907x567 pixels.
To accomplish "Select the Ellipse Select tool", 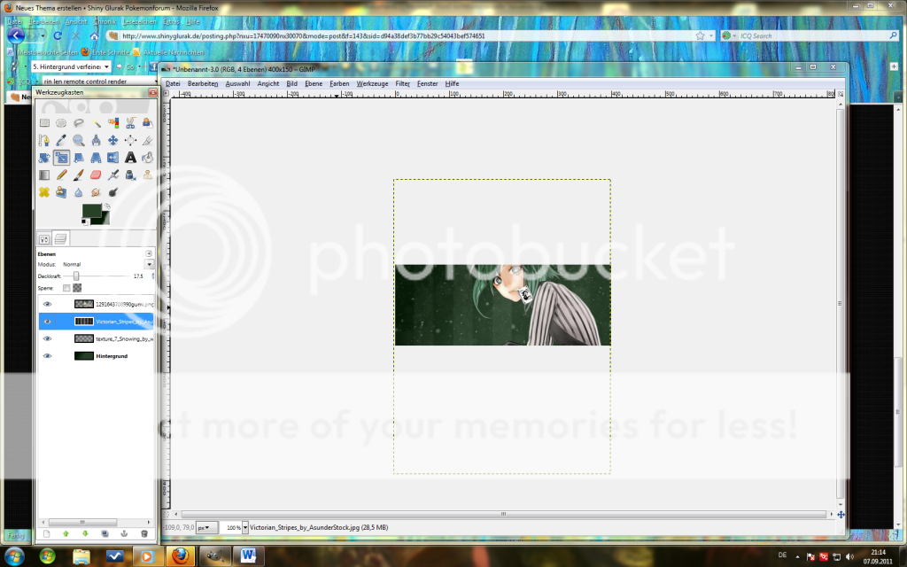I will 61,122.
